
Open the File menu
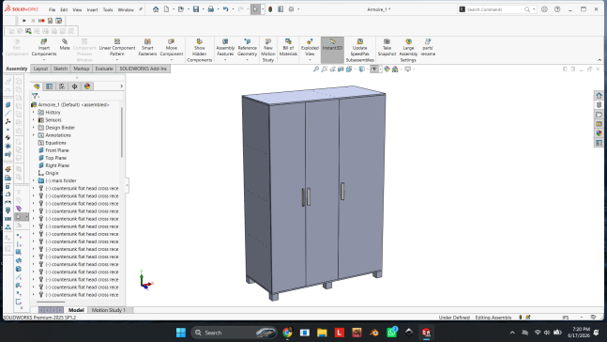click(x=52, y=9)
